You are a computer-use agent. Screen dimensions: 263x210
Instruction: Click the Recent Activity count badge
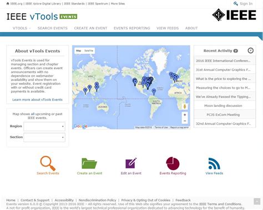pos(235,51)
